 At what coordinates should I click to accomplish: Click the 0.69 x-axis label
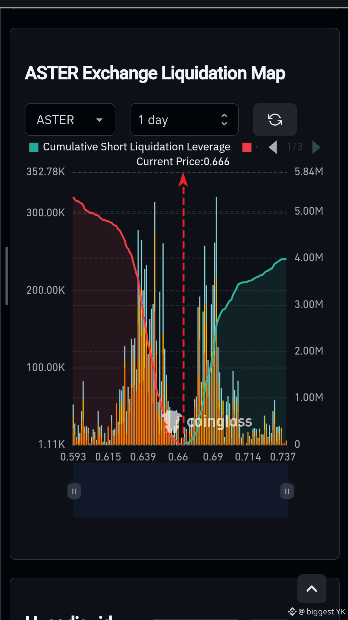(213, 457)
